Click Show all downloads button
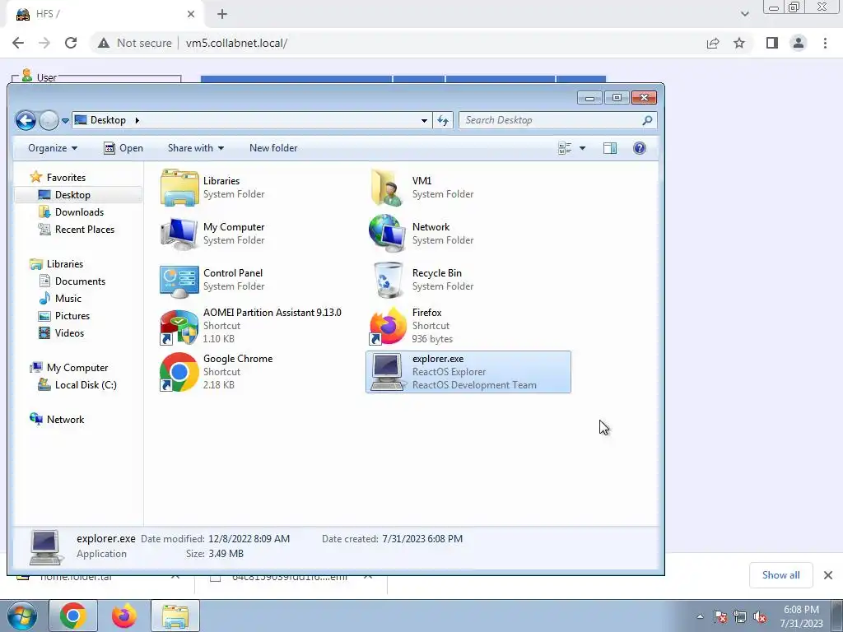This screenshot has height=632, width=843. pyautogui.click(x=780, y=575)
